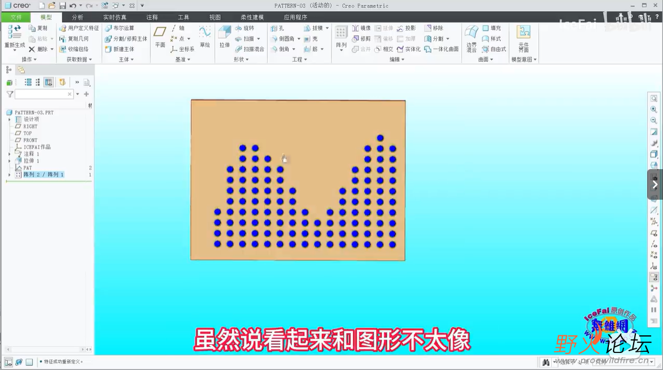Image resolution: width=663 pixels, height=370 pixels.
Task: Click the Boolean Operations (布尔运算) tool
Action: tap(119, 28)
